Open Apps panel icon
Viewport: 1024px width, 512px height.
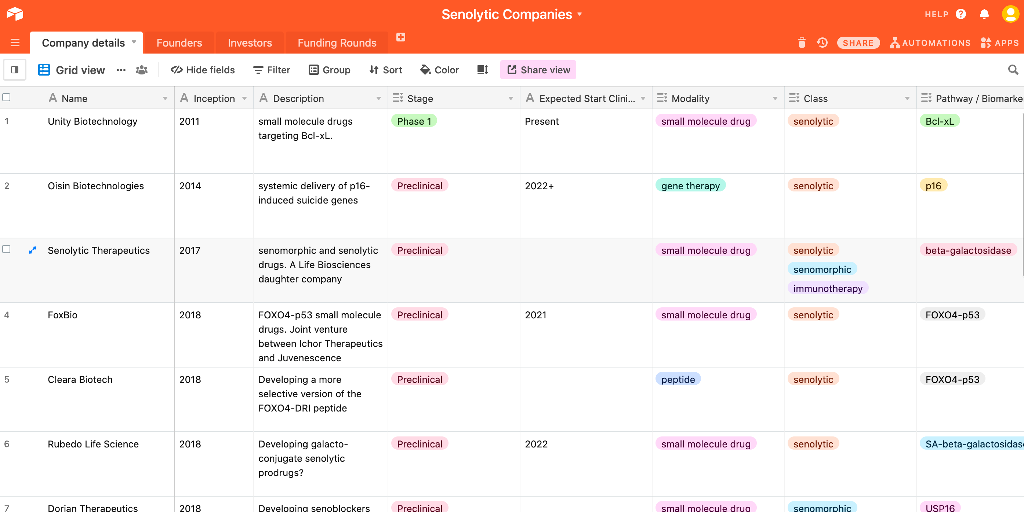tap(986, 43)
